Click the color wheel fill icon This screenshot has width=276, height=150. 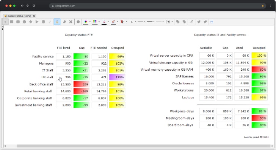coord(86,22)
